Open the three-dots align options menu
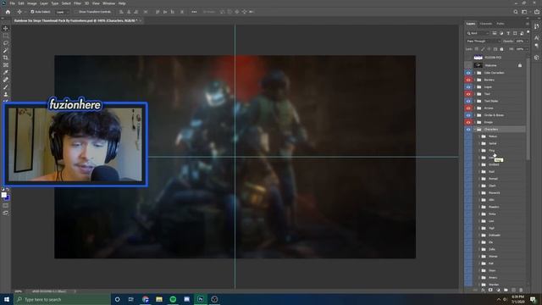 tap(194, 12)
